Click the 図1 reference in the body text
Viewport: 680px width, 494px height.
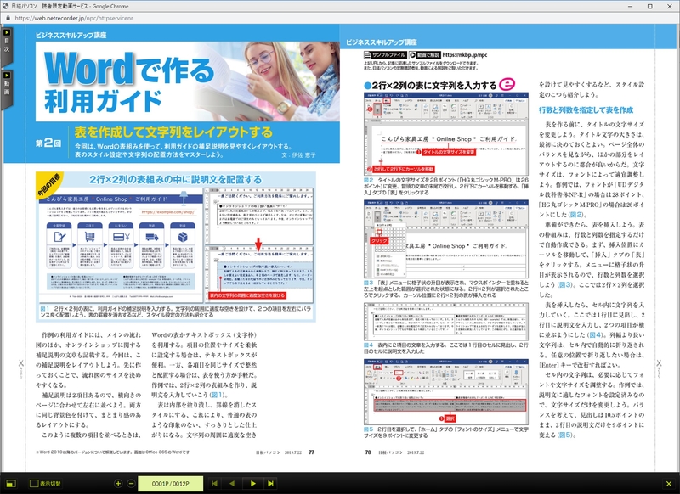point(217,395)
